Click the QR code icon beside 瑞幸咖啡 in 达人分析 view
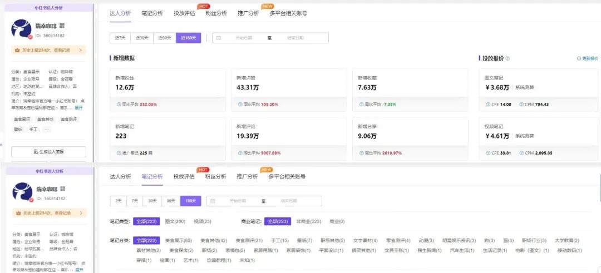 62,26
